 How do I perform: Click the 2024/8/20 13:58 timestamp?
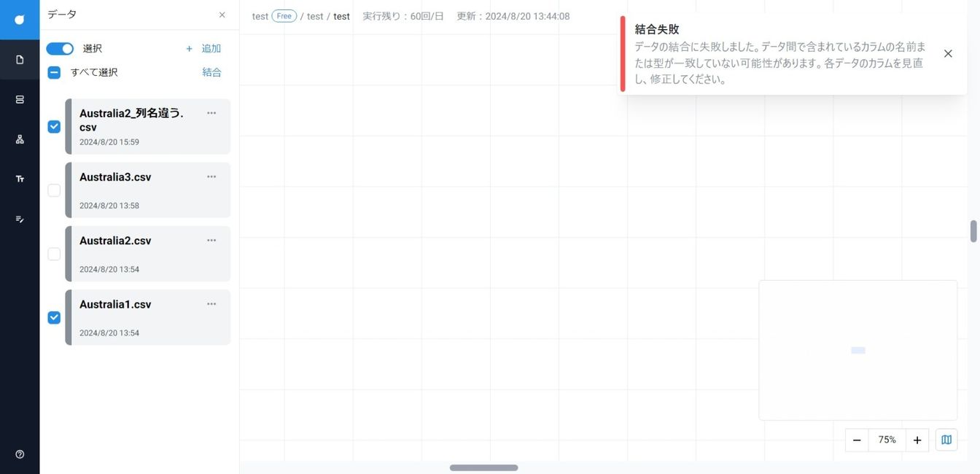pos(109,206)
